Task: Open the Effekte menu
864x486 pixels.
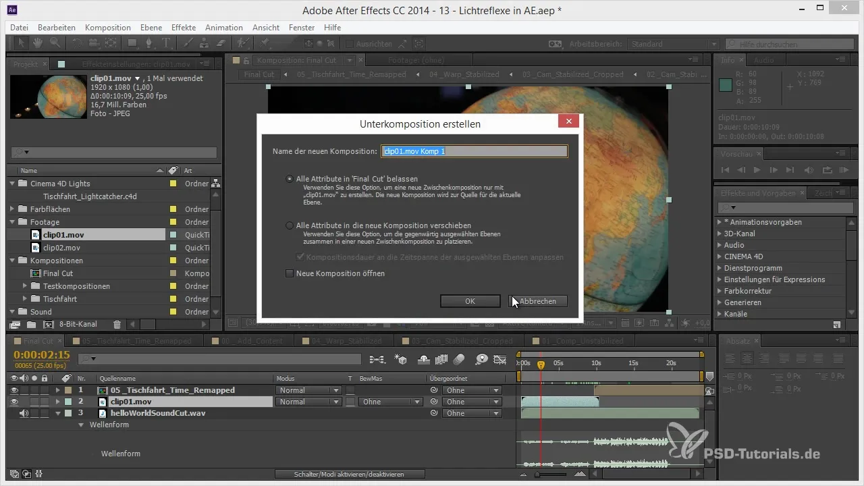Action: click(x=184, y=28)
